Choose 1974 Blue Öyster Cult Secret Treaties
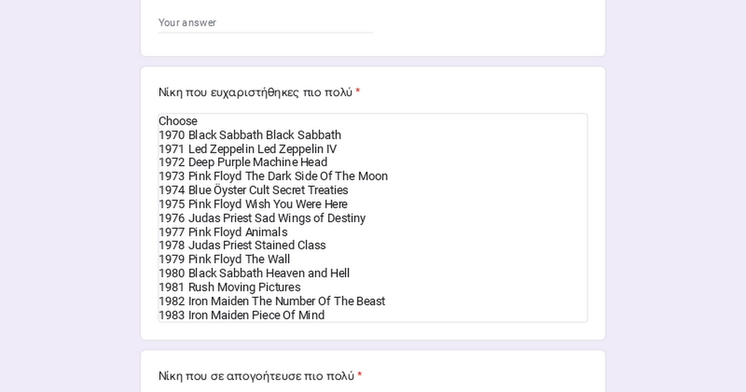 click(253, 190)
